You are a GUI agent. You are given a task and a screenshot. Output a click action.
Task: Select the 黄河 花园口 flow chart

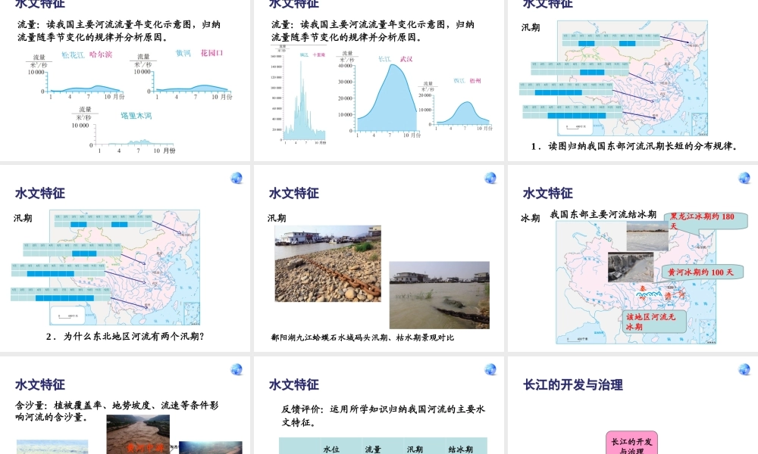click(182, 74)
